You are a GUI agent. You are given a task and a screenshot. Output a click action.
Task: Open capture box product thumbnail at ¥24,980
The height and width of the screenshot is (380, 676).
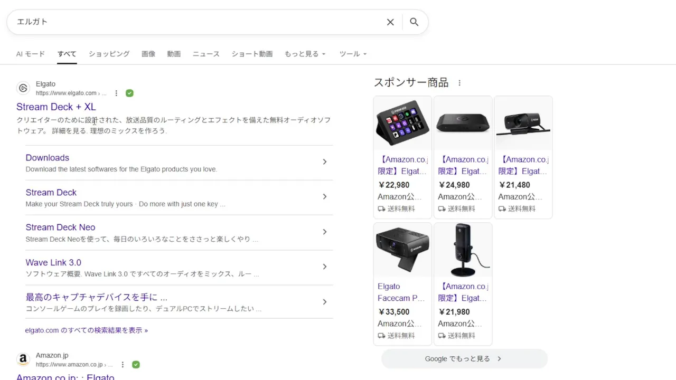463,124
